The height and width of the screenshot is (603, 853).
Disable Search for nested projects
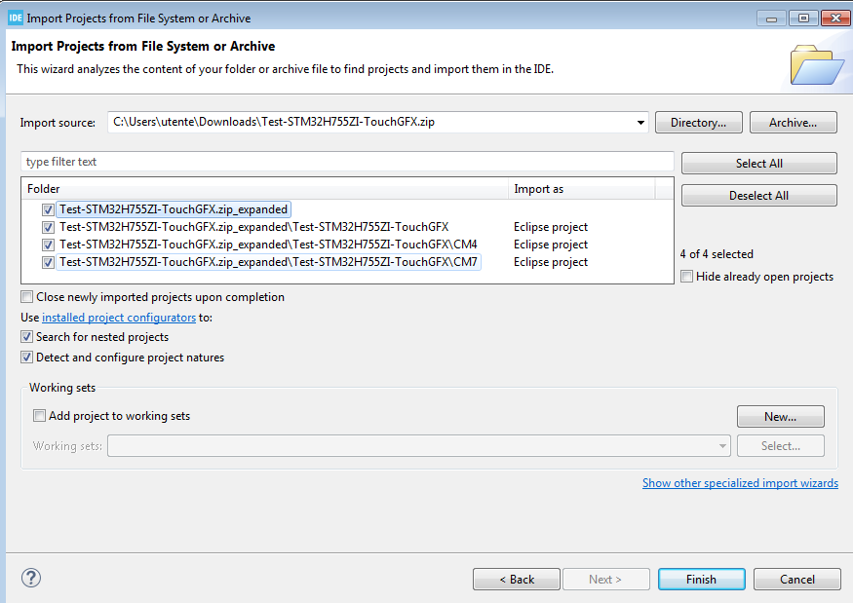point(26,337)
